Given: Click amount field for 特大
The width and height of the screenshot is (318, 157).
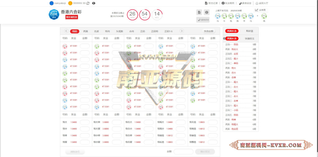Looking at the screenshot, I should (85, 122).
